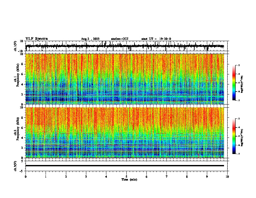Click time-axis tick label "1"
Screen dimensions: 256x198
tap(46, 177)
